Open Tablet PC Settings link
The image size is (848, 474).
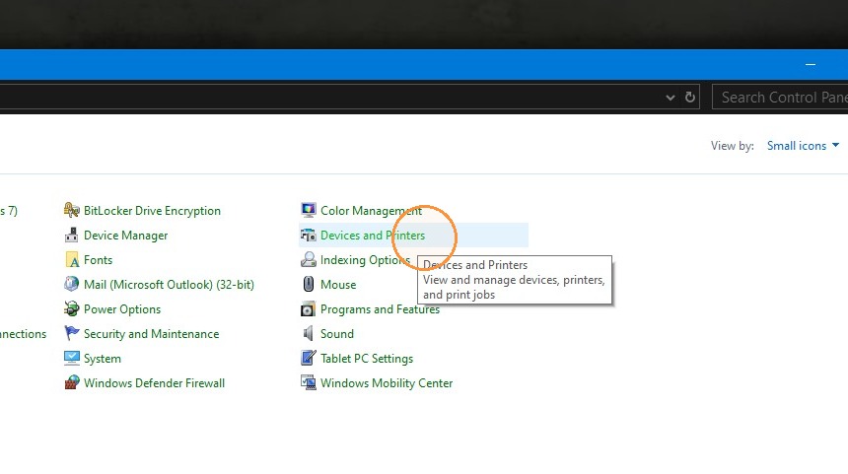pos(367,359)
